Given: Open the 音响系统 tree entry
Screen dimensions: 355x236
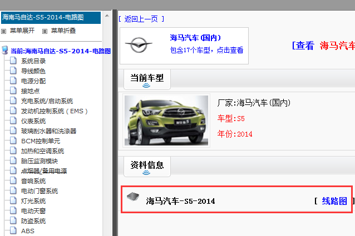Looking at the screenshot, I should click(33, 181).
